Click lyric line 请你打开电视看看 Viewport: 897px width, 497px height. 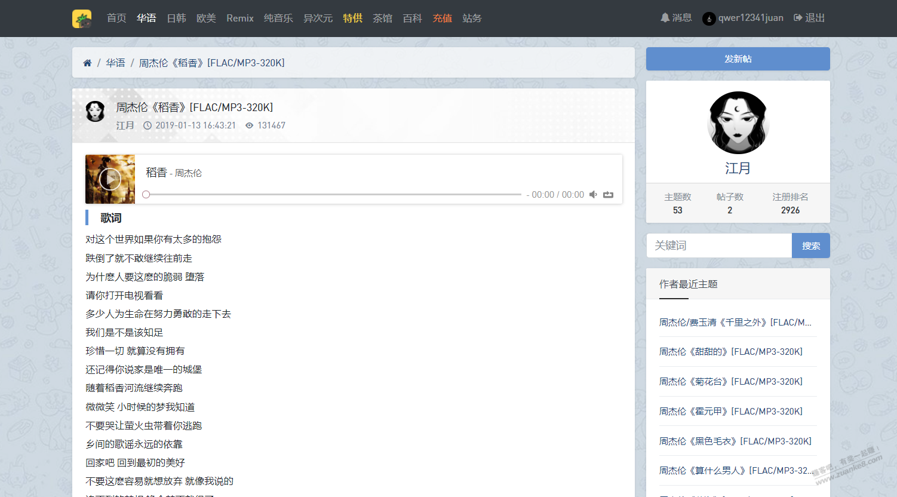coord(124,296)
